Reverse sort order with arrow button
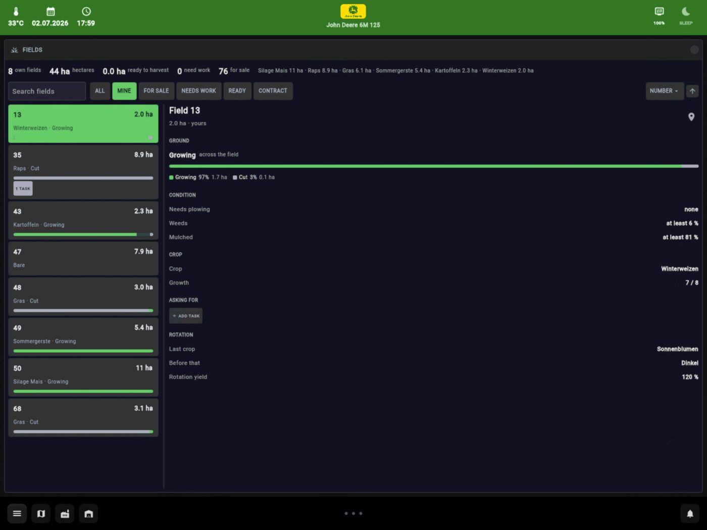This screenshot has height=530, width=707. (692, 91)
